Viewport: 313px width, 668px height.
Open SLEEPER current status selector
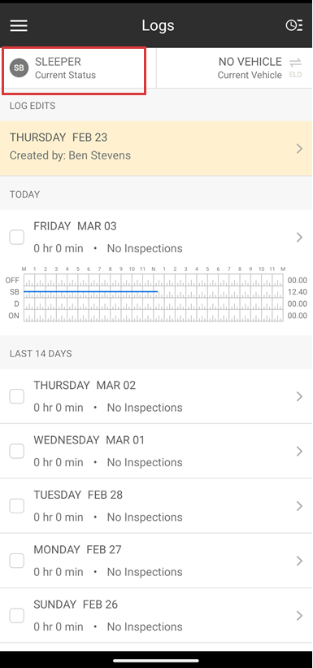[75, 68]
